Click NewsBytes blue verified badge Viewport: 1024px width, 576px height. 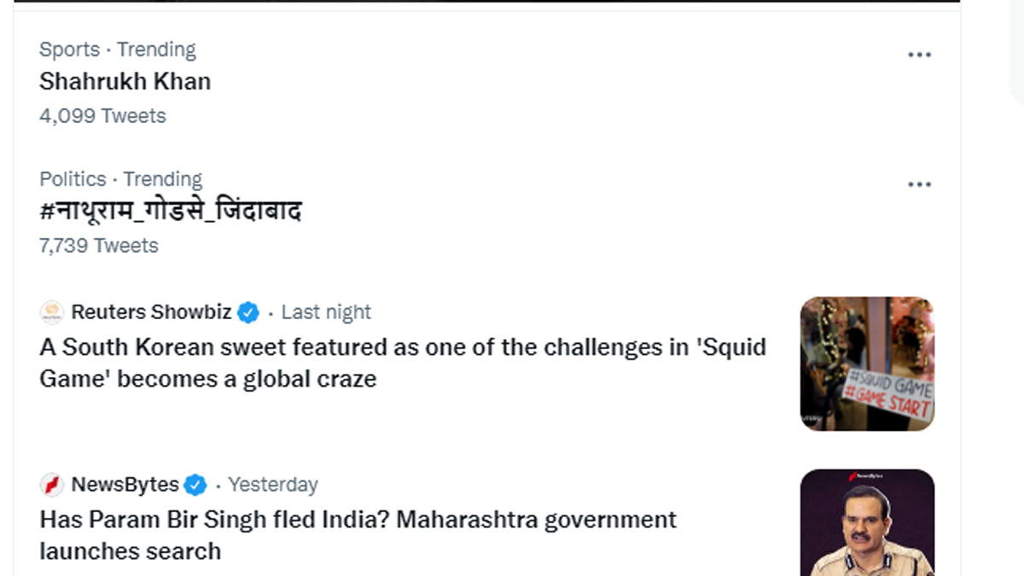pyautogui.click(x=195, y=485)
